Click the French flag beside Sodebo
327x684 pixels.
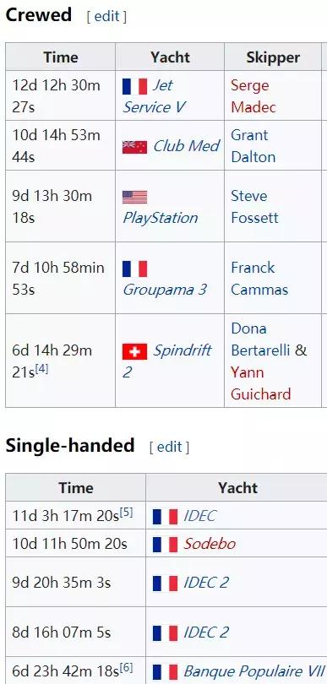pyautogui.click(x=165, y=545)
